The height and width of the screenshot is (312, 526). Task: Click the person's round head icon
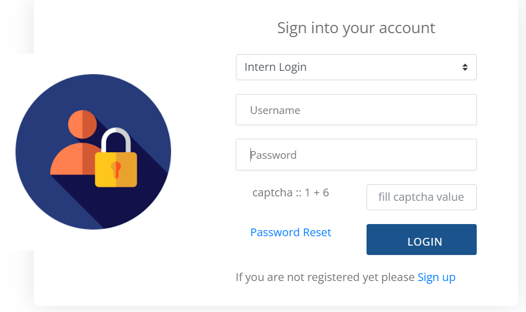pyautogui.click(x=82, y=124)
